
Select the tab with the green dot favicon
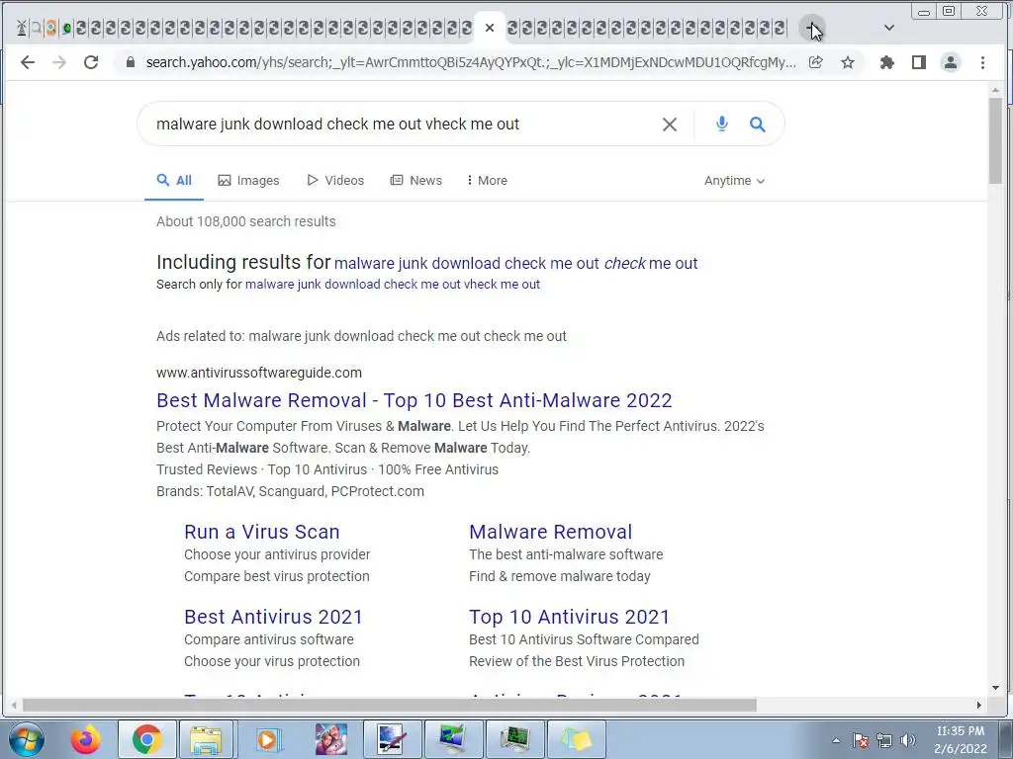pos(66,28)
